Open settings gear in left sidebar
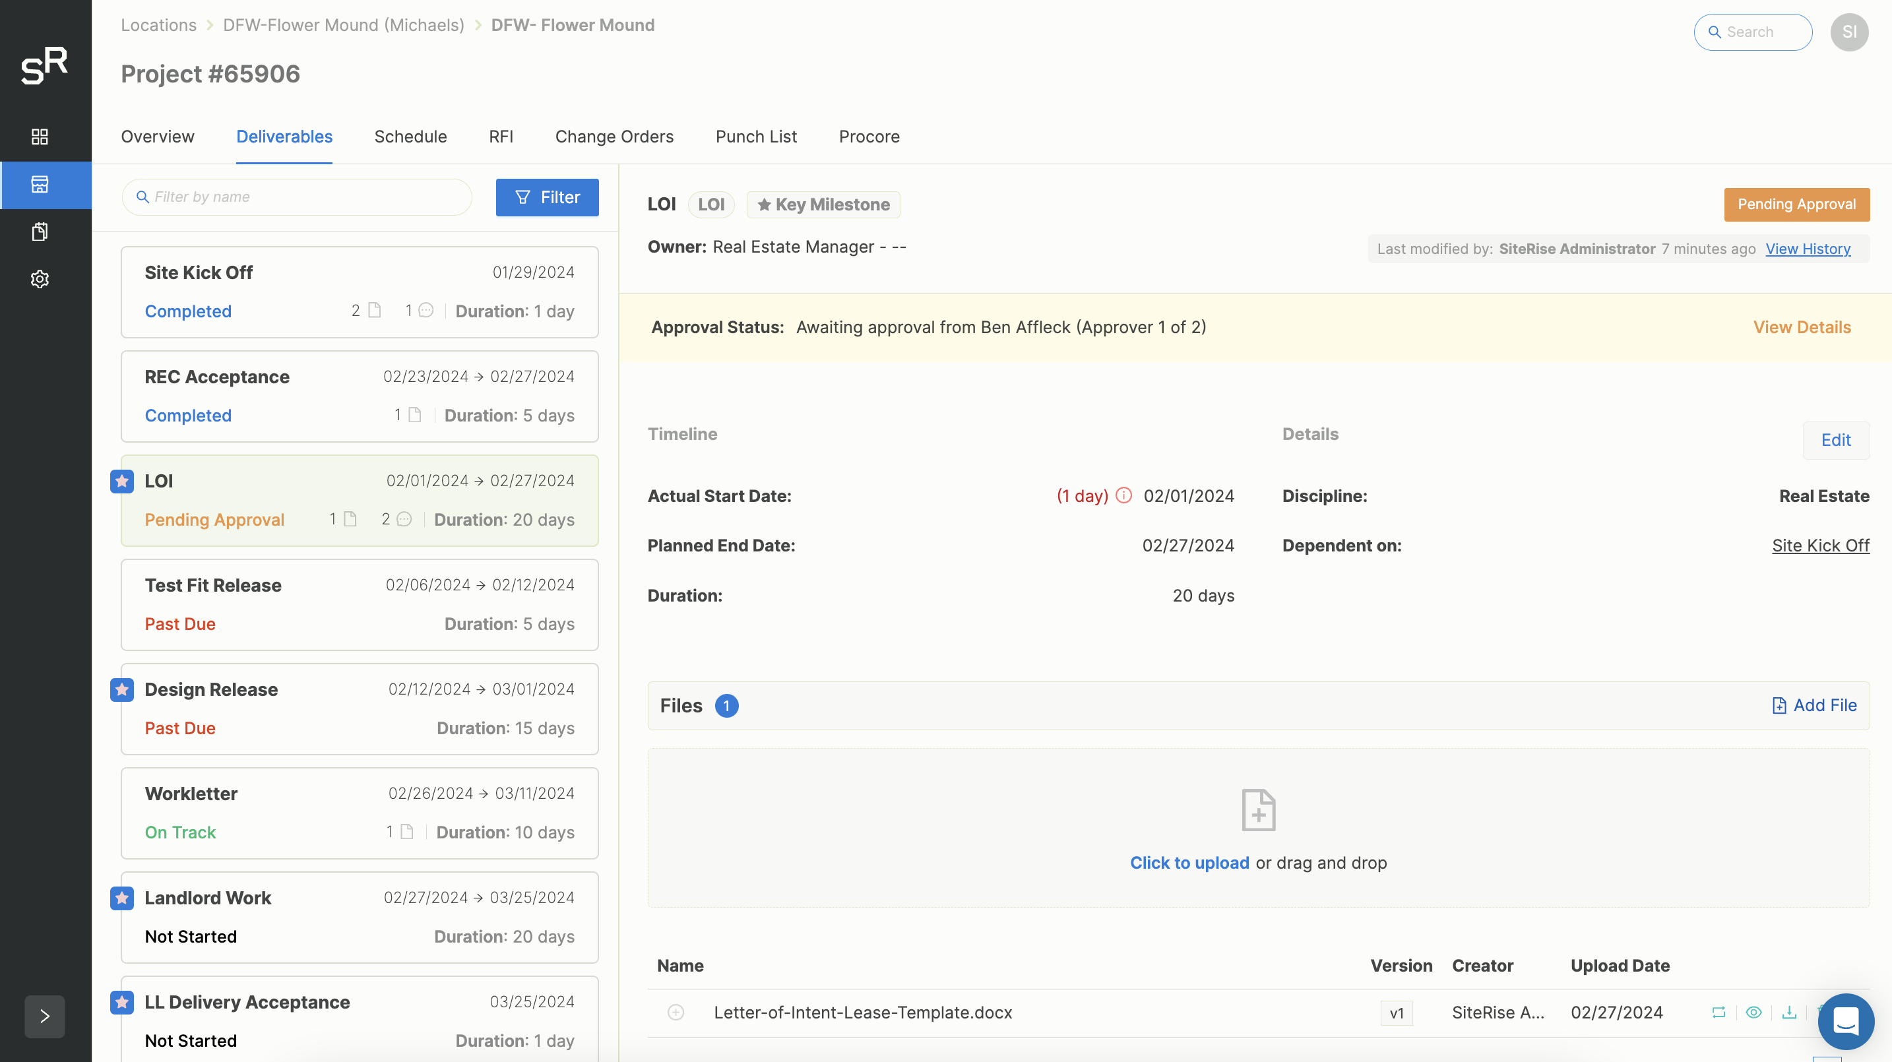1892x1062 pixels. point(40,279)
